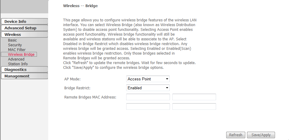
Task: Click the AP Mode dropdown arrow
Action: [167, 79]
